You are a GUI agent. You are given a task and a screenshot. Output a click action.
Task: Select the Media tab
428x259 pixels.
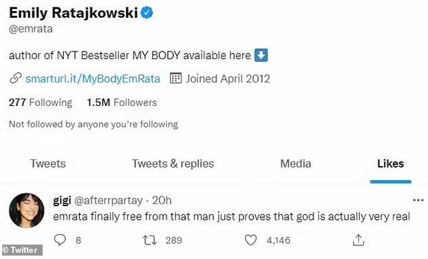296,164
